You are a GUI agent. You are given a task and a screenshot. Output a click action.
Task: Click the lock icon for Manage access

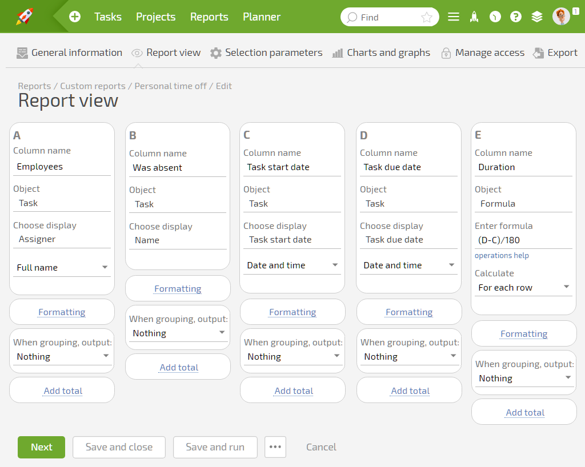tap(446, 53)
